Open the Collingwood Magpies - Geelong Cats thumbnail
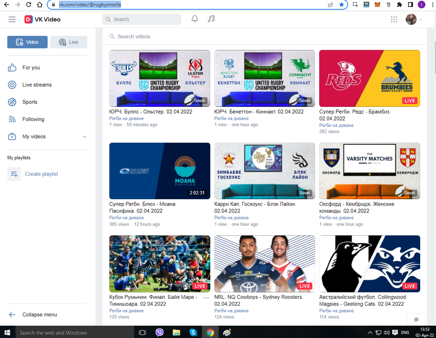The image size is (436, 338). [x=370, y=264]
